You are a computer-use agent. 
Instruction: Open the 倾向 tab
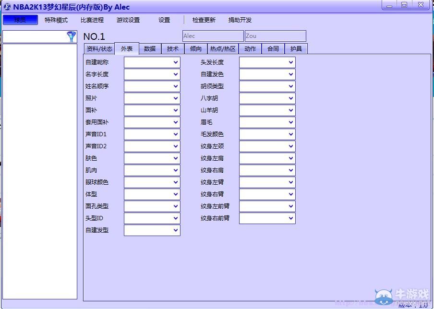coord(196,49)
